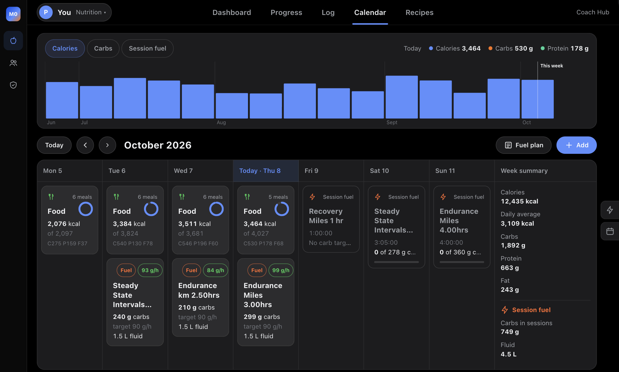Screen dimensions: 619x372
Task: Click the Session fuel bolt in Week summary
Action: click(505, 310)
